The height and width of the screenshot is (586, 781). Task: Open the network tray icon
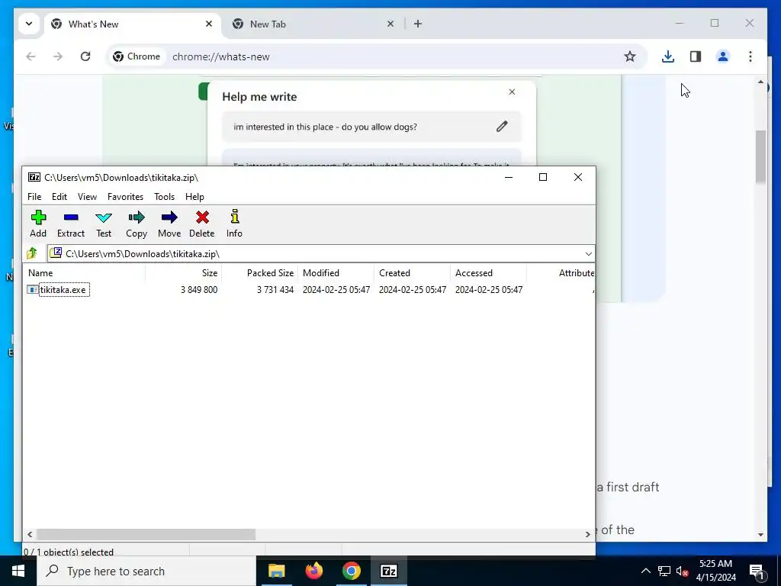(664, 571)
